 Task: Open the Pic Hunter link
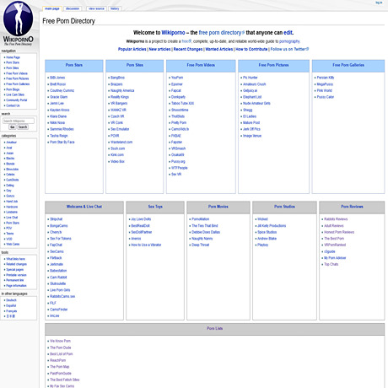[x=251, y=78]
